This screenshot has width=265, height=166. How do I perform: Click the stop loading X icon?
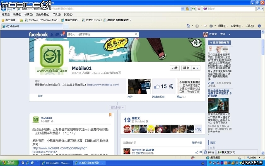click(x=199, y=9)
